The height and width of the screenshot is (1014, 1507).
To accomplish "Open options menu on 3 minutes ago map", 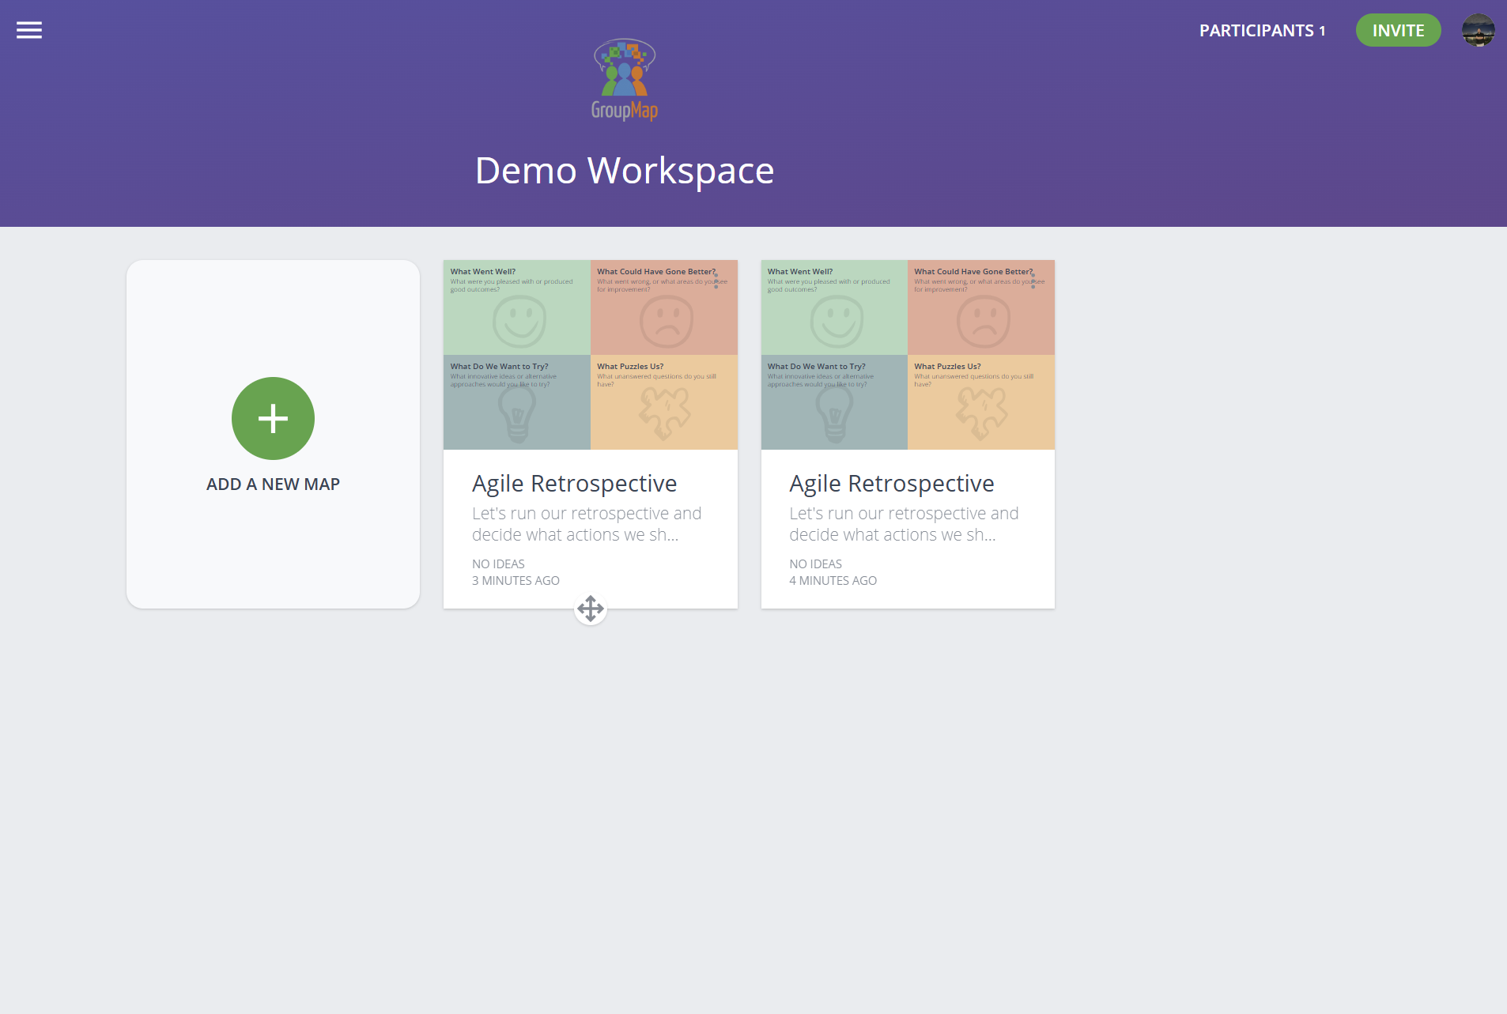I will 716,280.
